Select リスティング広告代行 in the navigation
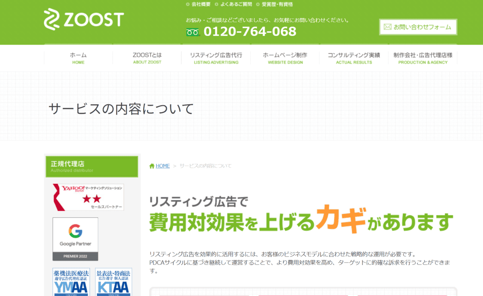Screen dimensions: 483x296 click(216, 58)
